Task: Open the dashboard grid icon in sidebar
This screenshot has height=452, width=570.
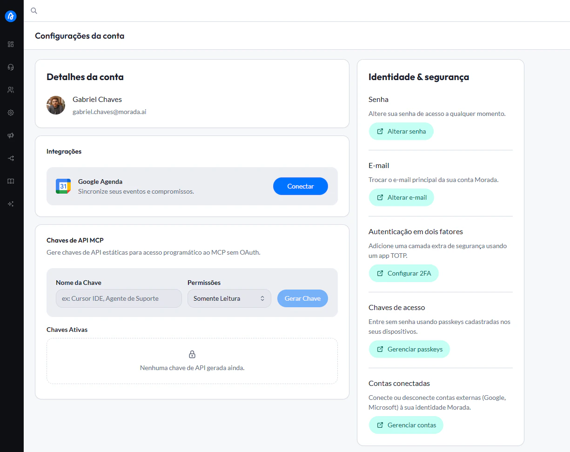Action: click(x=11, y=44)
